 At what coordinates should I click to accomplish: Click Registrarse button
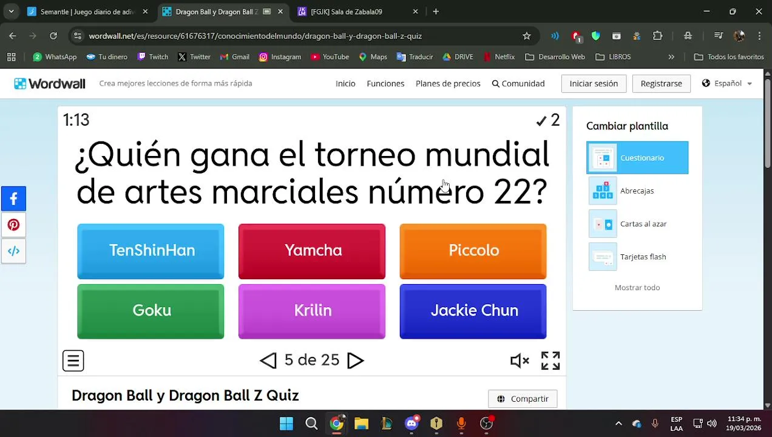(661, 84)
